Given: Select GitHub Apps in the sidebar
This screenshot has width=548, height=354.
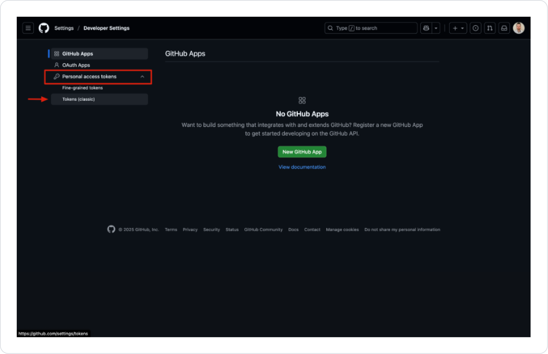Looking at the screenshot, I should click(99, 54).
